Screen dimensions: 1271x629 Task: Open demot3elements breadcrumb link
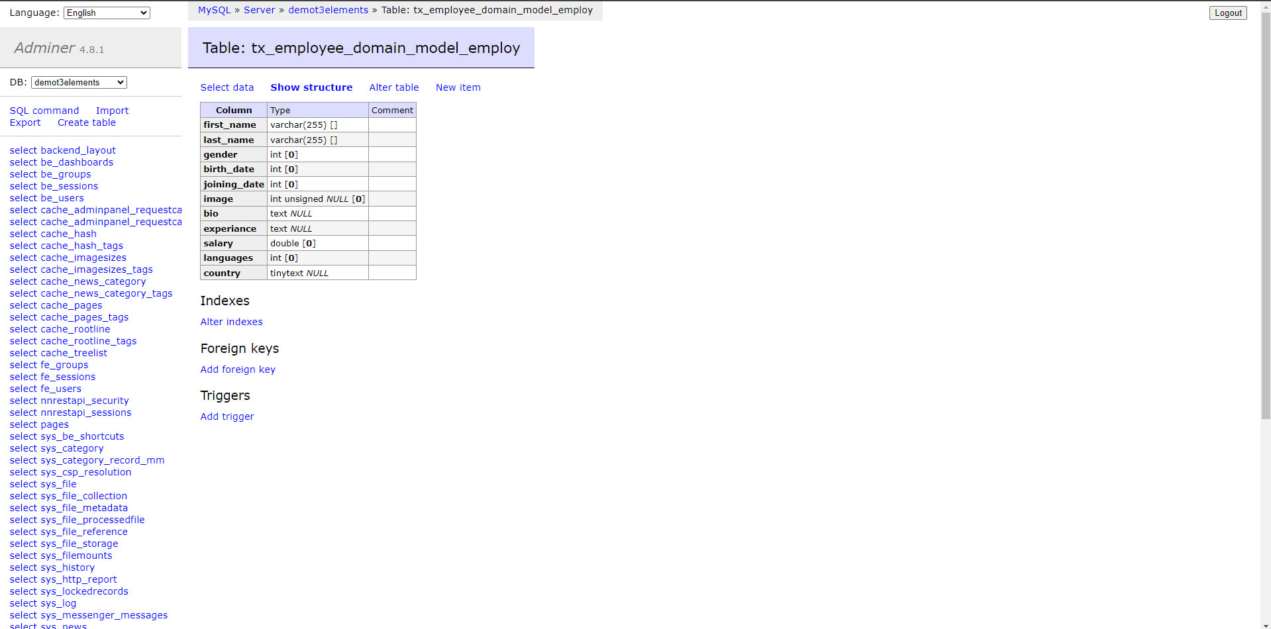[328, 10]
